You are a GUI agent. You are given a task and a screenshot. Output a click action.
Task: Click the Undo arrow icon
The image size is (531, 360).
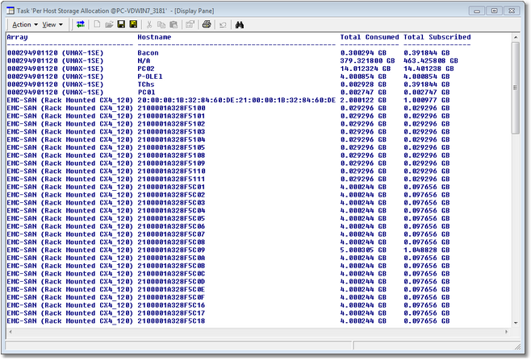click(x=223, y=25)
